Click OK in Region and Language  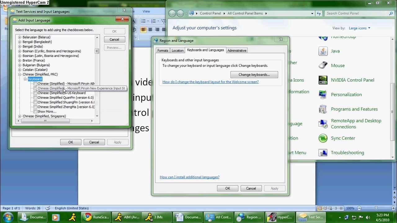click(x=228, y=188)
